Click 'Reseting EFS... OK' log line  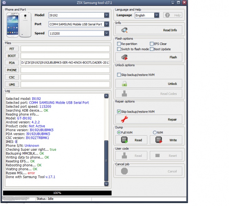tap(20, 161)
